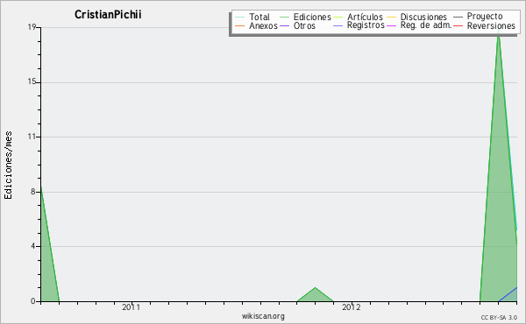This screenshot has width=526, height=324.
Task: Click the Anexos legend entry
Action: [257, 25]
